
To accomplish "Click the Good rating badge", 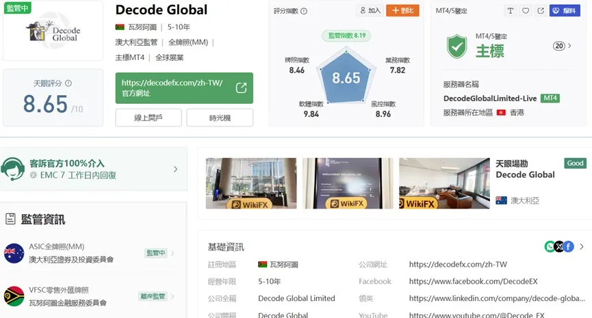I will click(x=575, y=163).
